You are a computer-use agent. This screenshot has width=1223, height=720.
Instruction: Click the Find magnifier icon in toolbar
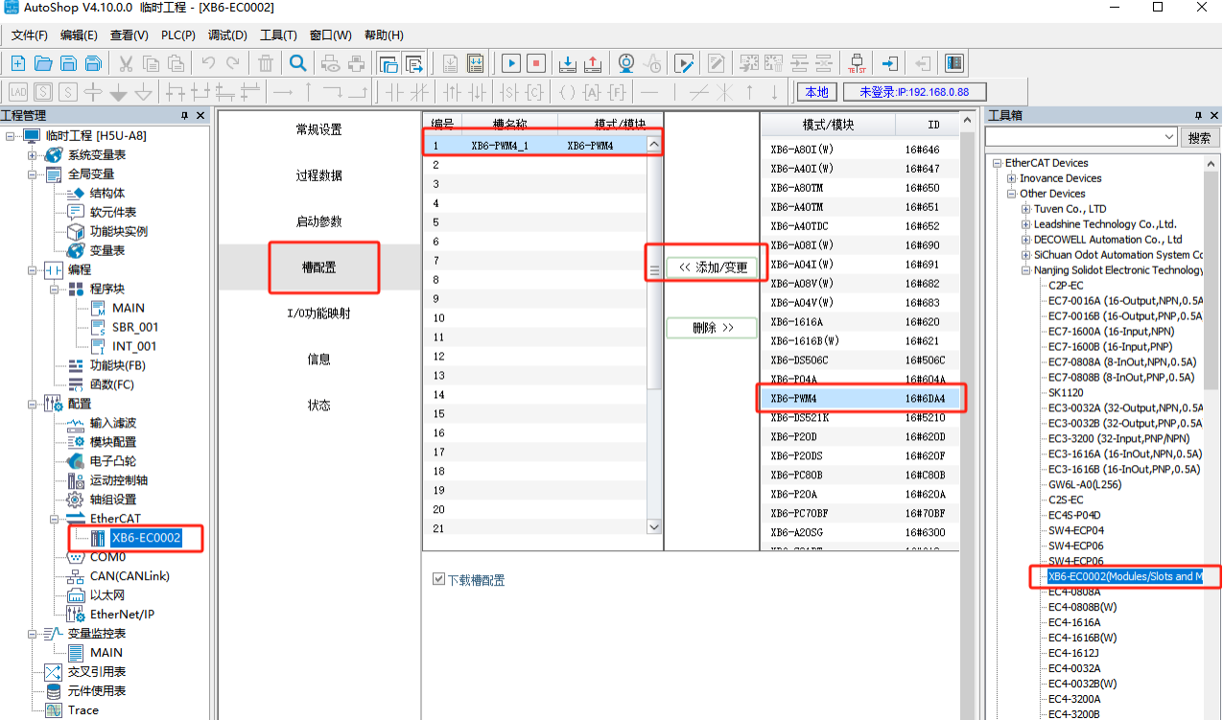298,63
